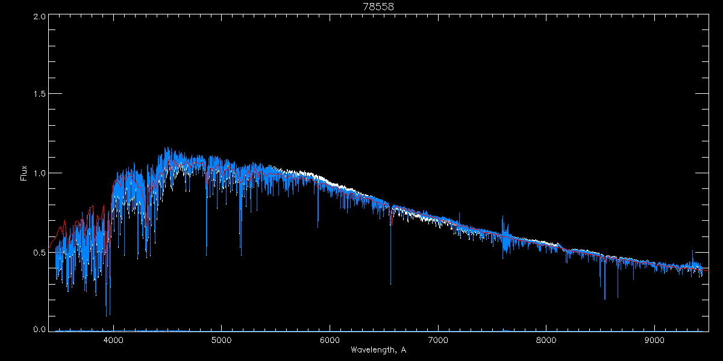Select the 1.5 tick label on y-axis
Image resolution: width=723 pixels, height=361 pixels.
[x=40, y=94]
